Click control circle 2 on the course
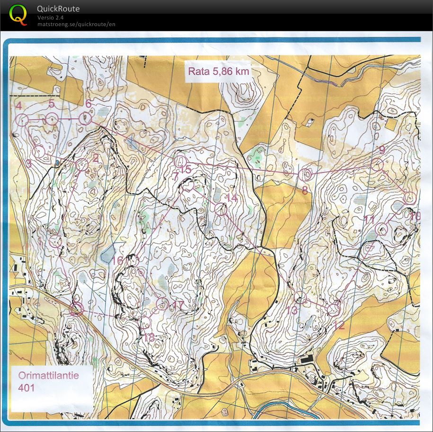The width and height of the screenshot is (433, 432). click(82, 165)
